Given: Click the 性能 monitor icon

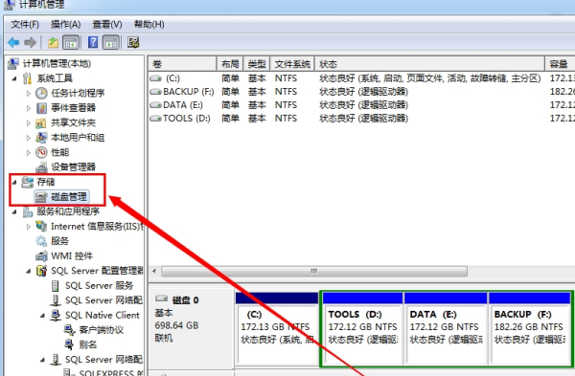Looking at the screenshot, I should [41, 152].
